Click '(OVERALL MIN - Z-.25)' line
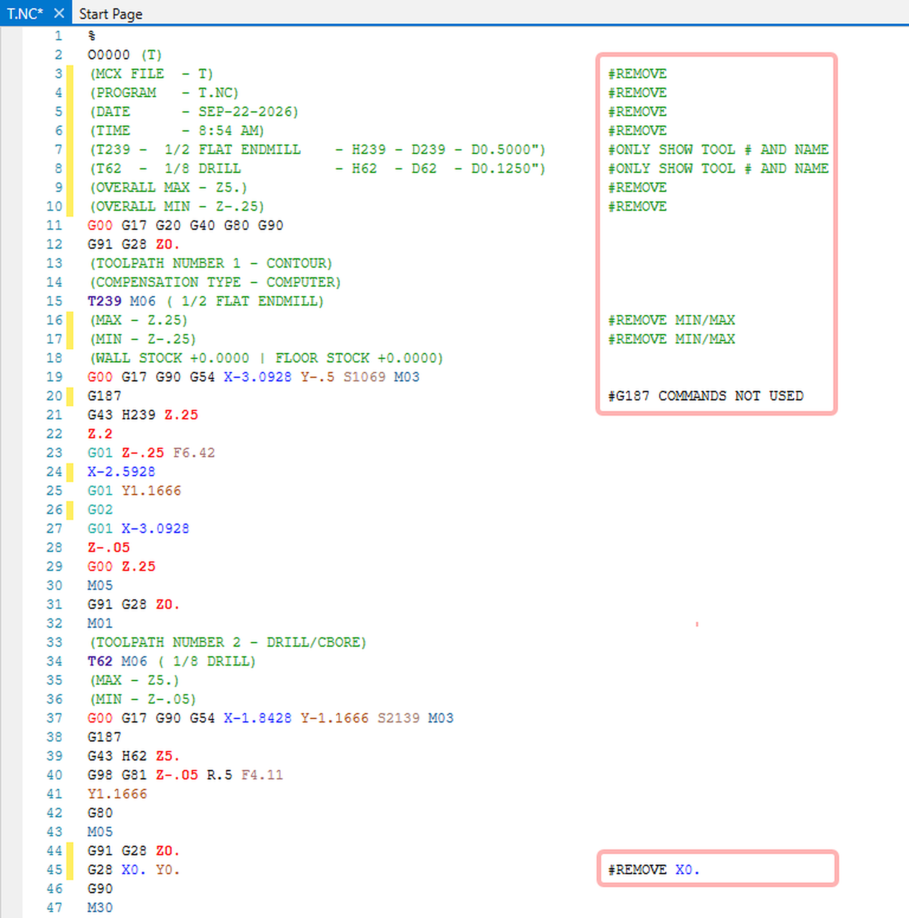Screen dimensions: 909x918 [177, 207]
